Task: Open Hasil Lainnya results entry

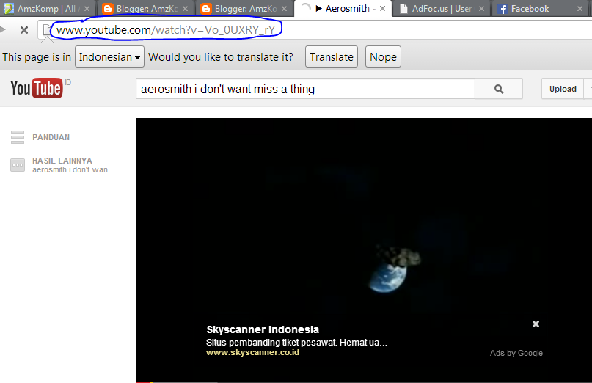Action: [x=62, y=161]
